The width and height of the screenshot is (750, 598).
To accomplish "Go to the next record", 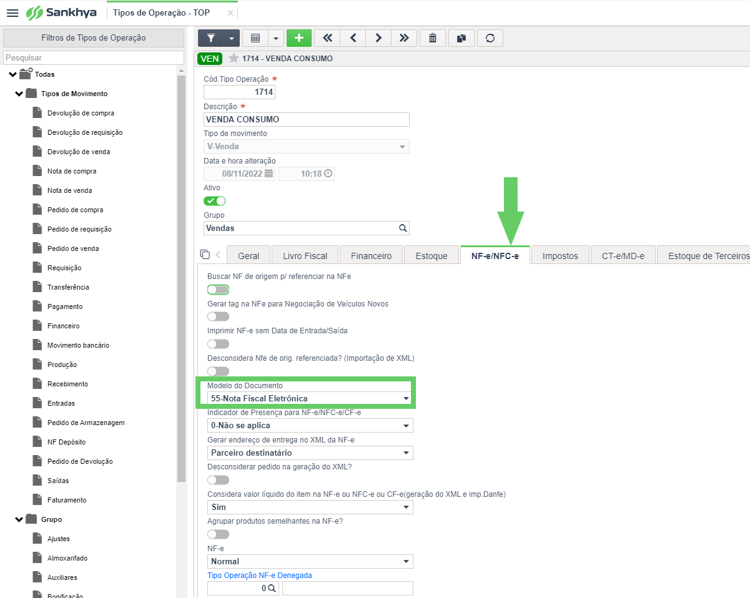I will pyautogui.click(x=378, y=38).
